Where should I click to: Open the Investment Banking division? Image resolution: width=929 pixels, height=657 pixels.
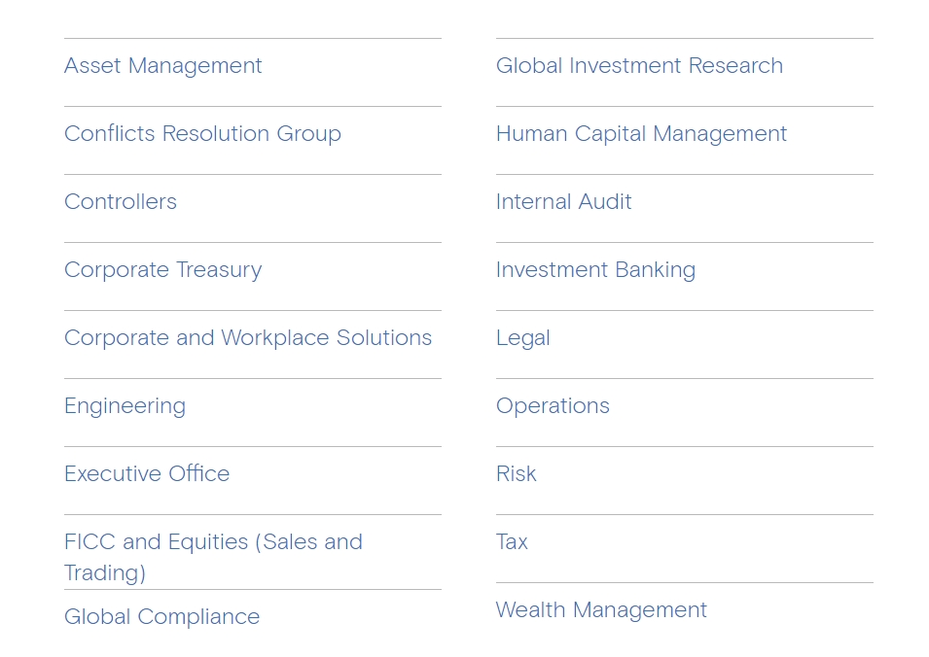tap(595, 270)
